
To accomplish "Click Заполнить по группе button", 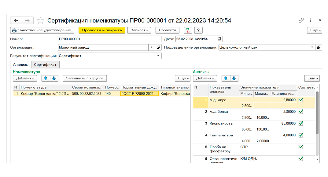I will coord(85,78).
